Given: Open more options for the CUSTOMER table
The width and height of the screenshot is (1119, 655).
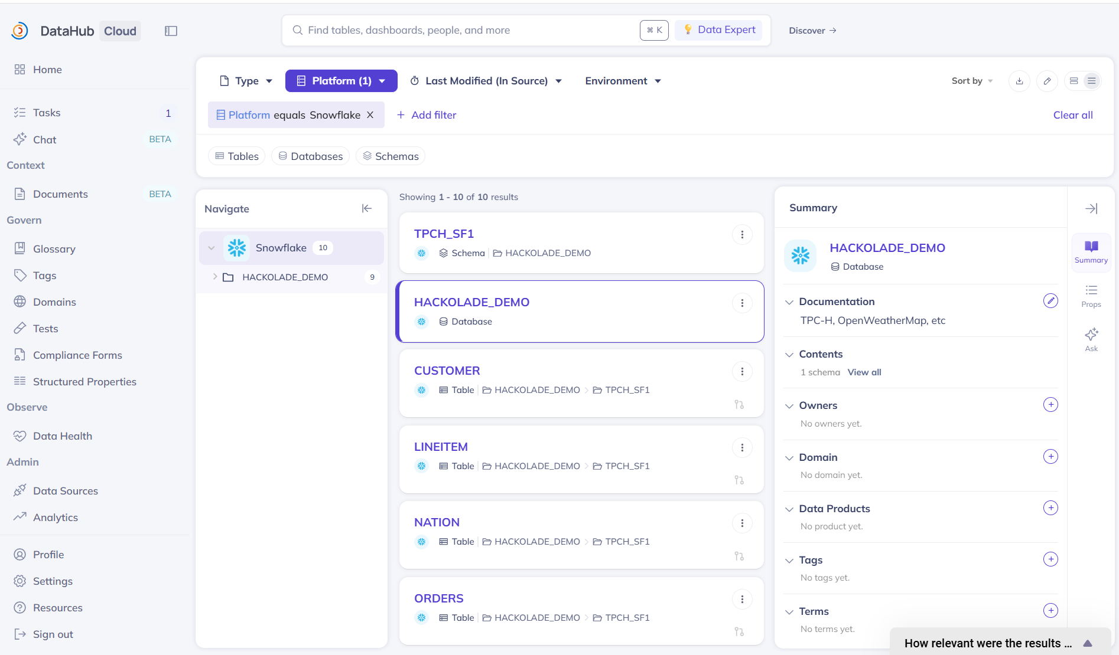Looking at the screenshot, I should tap(742, 371).
